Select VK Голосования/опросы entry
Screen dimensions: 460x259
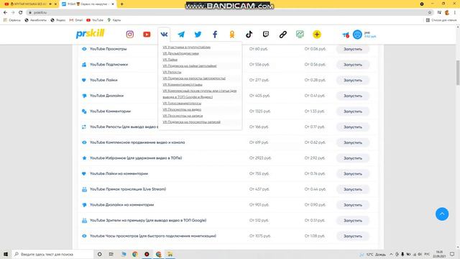click(x=182, y=104)
